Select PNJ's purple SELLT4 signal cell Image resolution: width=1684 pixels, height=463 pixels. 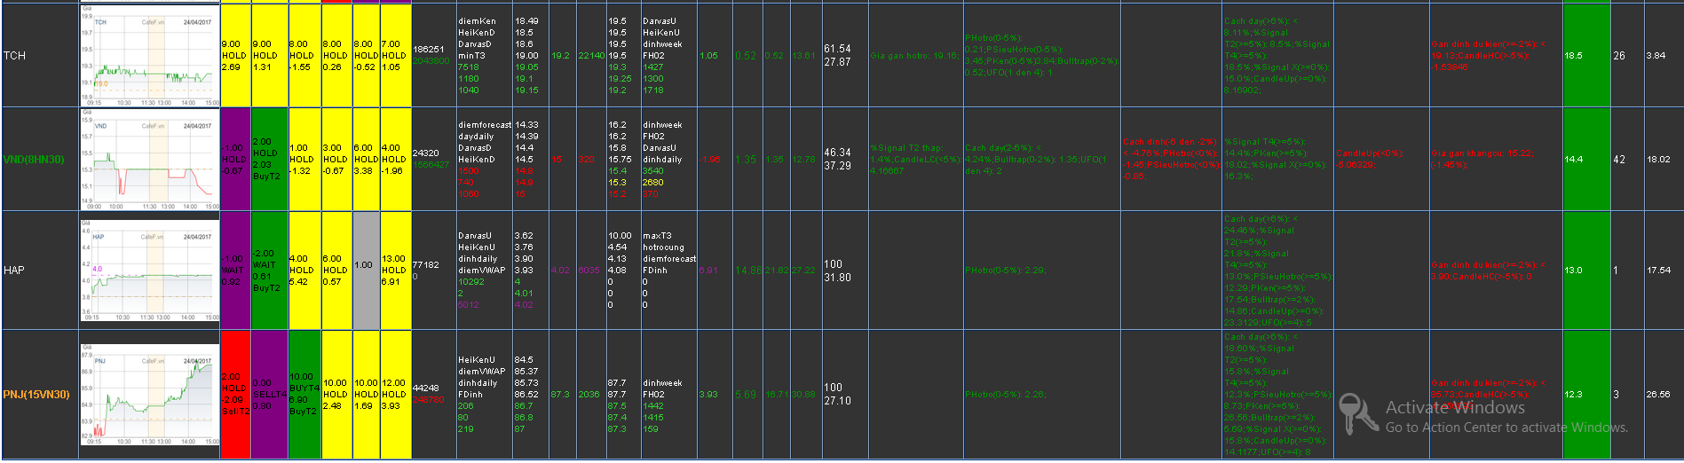(269, 395)
